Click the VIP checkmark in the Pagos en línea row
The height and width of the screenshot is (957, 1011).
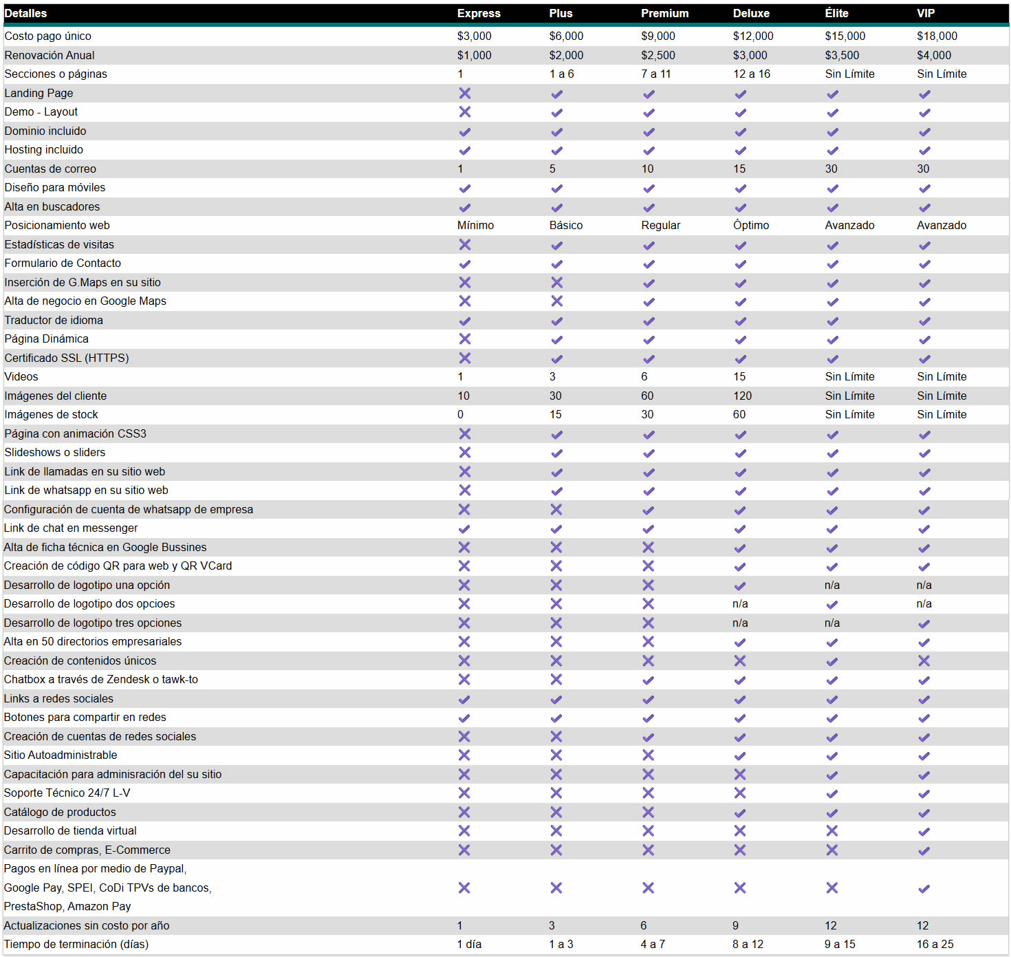point(924,888)
